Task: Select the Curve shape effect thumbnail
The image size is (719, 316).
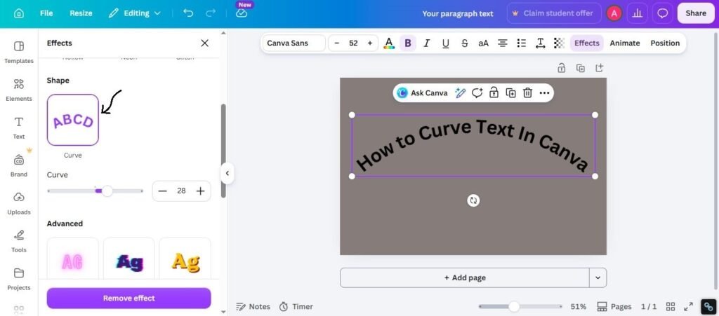Action: (73, 120)
